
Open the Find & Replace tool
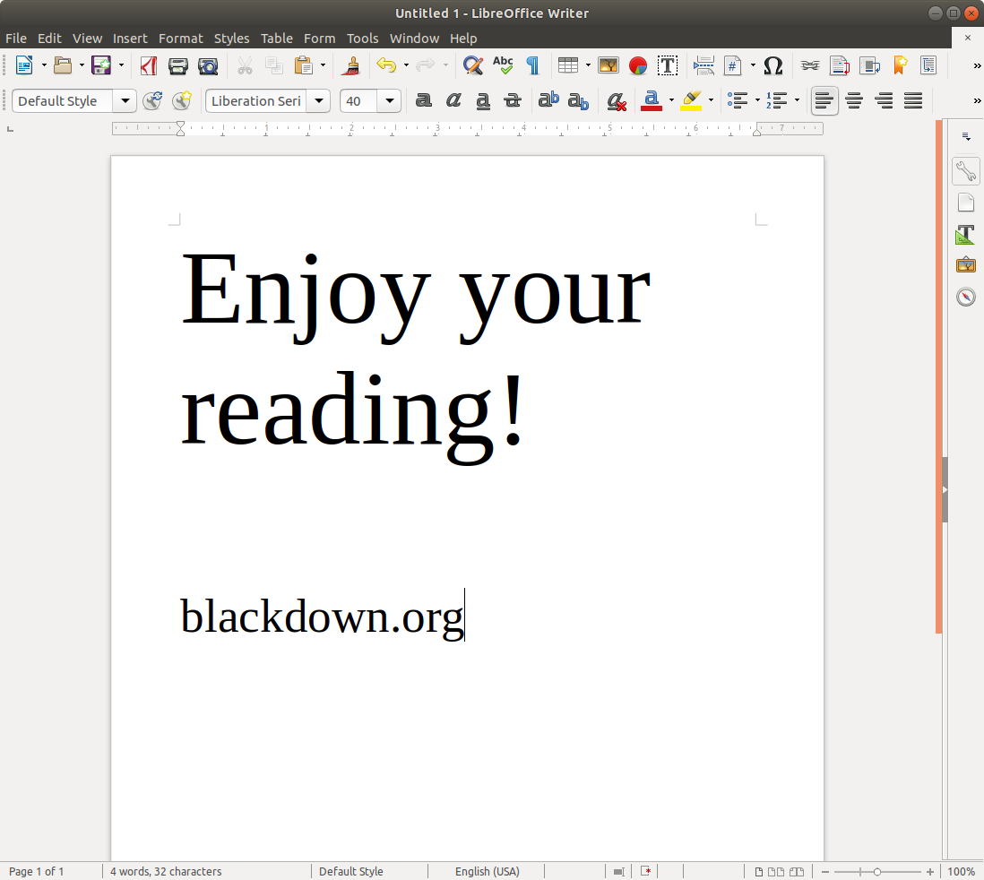472,65
